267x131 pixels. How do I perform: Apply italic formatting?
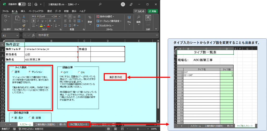[38, 21]
